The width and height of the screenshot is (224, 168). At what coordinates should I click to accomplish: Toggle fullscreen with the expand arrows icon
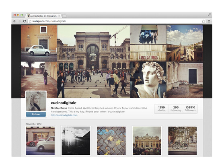coord(209,14)
